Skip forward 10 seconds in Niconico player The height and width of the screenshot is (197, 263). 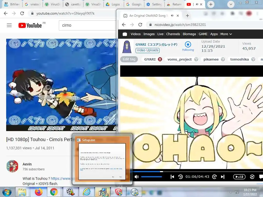(x=214, y=177)
